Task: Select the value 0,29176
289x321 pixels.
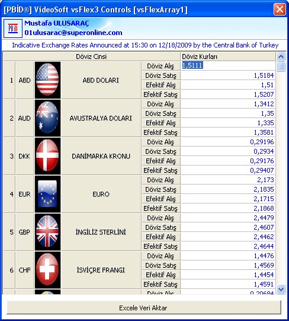Action: pos(228,161)
